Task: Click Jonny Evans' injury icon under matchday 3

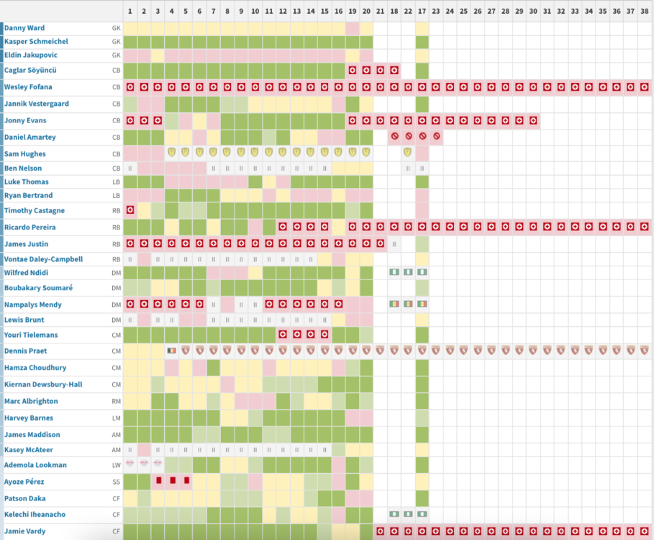Action: pyautogui.click(x=158, y=120)
